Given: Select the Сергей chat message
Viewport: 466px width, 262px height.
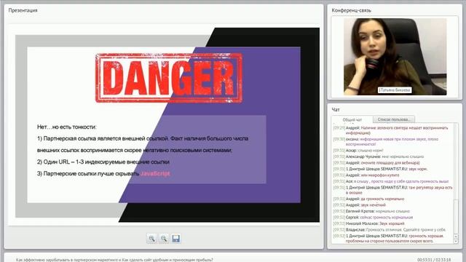Looking at the screenshot, I should tap(373, 218).
